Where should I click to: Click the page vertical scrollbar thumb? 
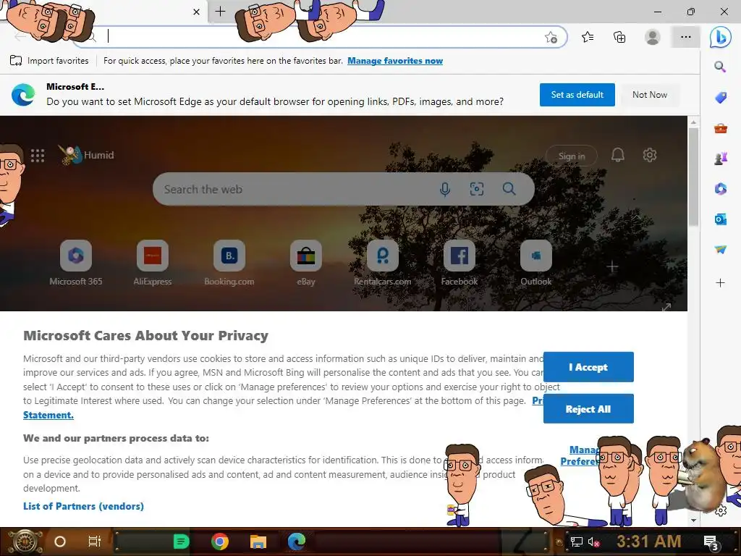tap(693, 177)
